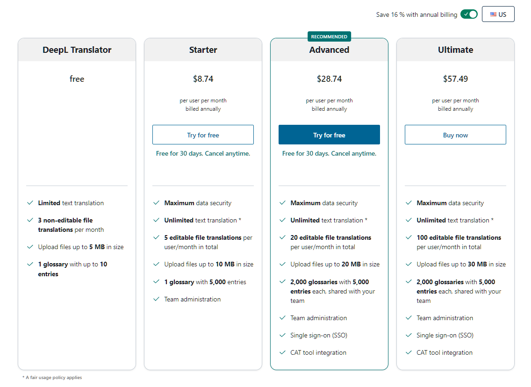Open the US region selector dropdown

coord(498,14)
